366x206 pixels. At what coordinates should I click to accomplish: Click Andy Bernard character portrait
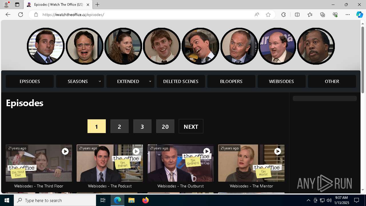(200, 46)
